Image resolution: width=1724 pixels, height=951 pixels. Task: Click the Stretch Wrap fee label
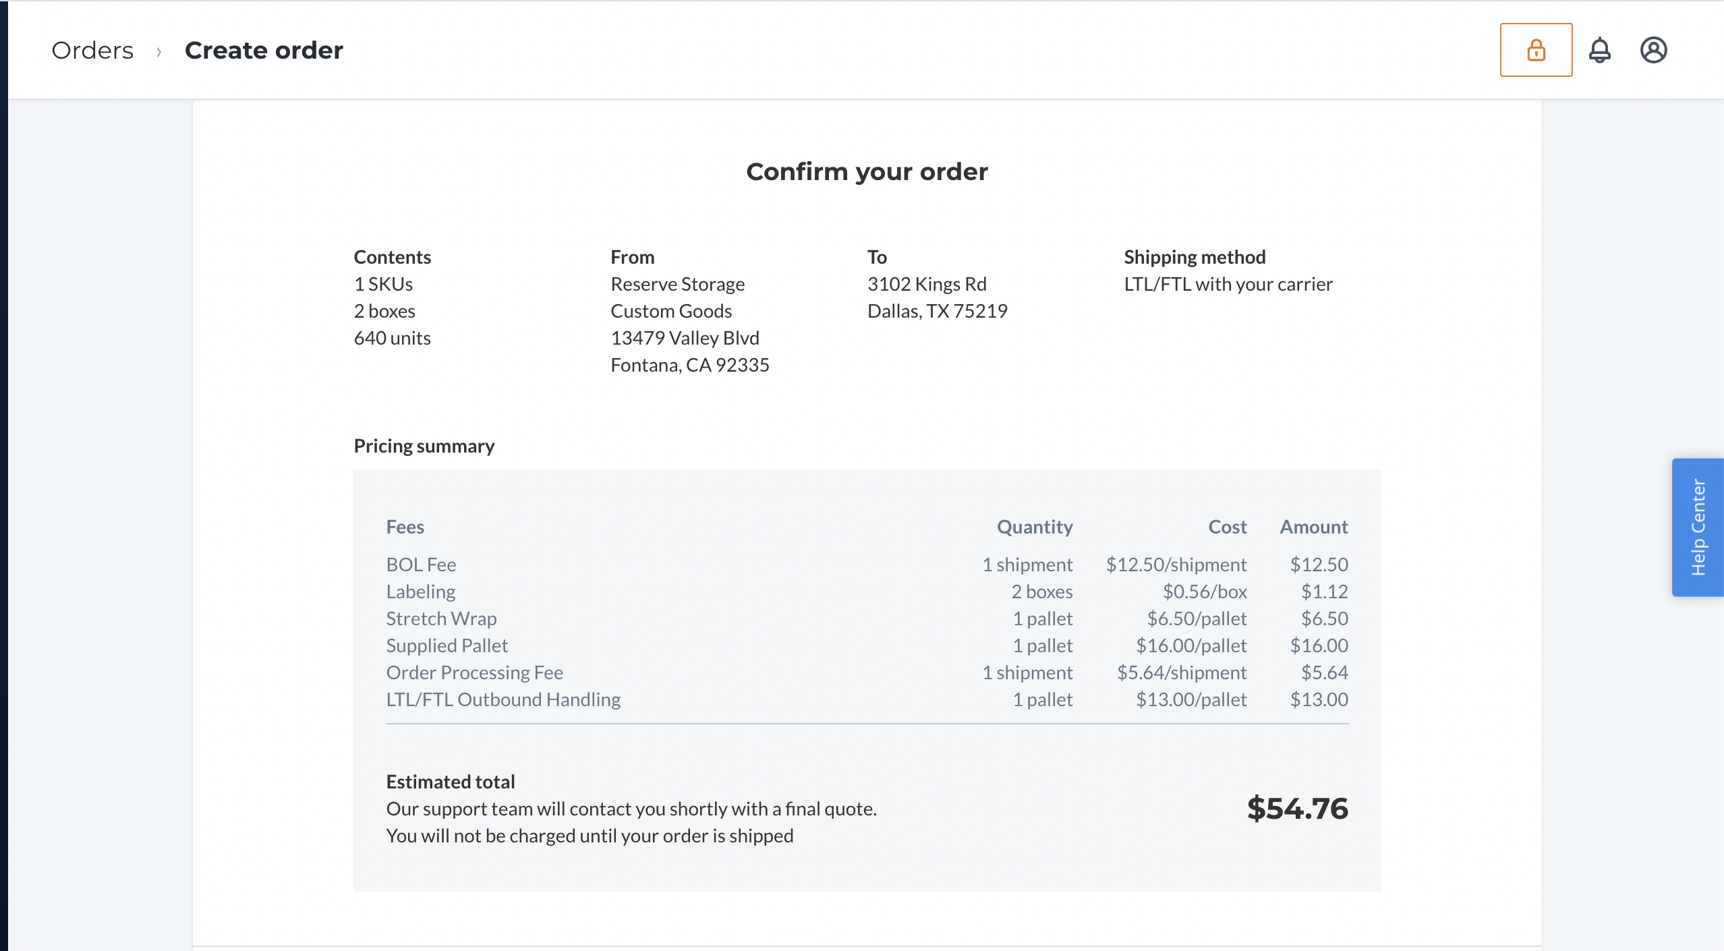(x=441, y=618)
